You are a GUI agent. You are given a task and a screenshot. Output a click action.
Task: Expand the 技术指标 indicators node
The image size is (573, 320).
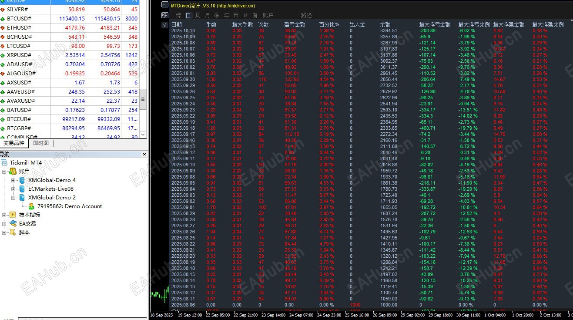tap(5, 215)
